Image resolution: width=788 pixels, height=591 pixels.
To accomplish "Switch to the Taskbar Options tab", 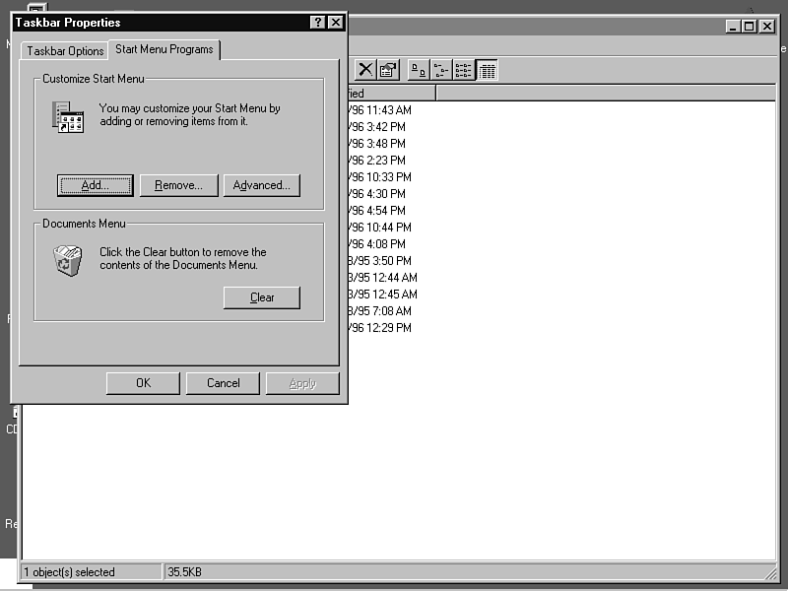I will pos(65,51).
